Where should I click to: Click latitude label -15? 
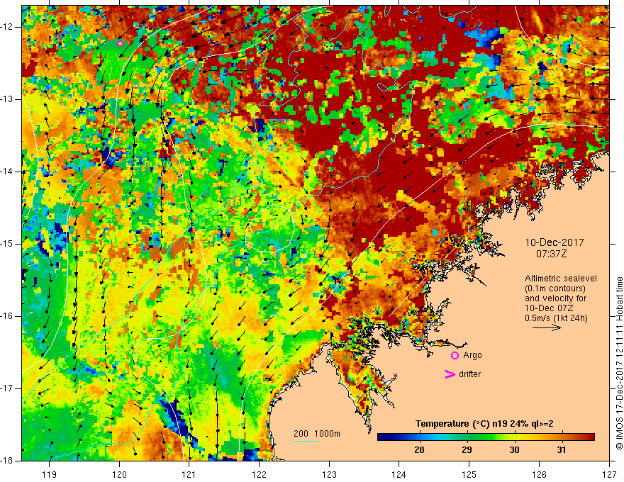tap(7, 244)
